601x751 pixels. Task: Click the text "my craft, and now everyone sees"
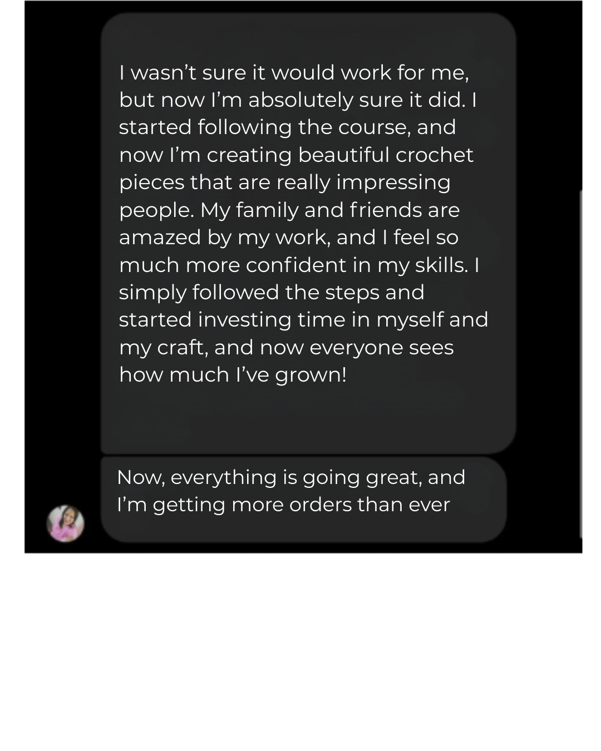click(x=286, y=348)
